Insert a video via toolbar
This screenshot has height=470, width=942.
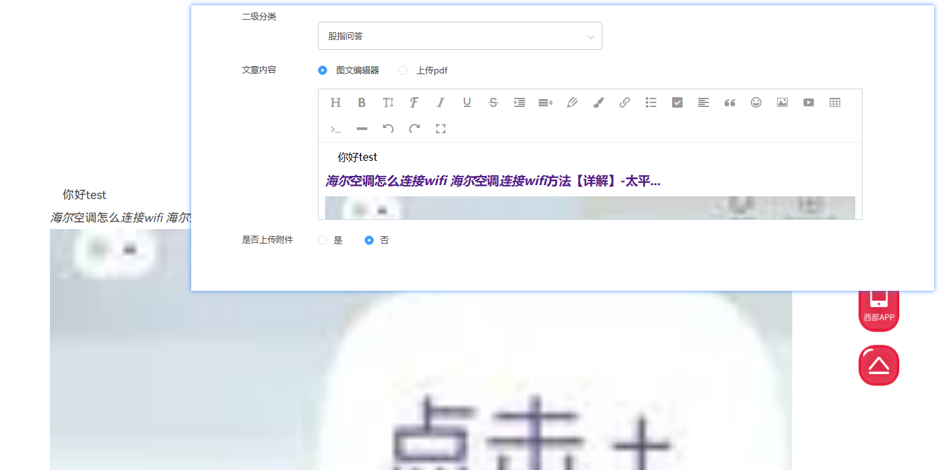pyautogui.click(x=809, y=102)
